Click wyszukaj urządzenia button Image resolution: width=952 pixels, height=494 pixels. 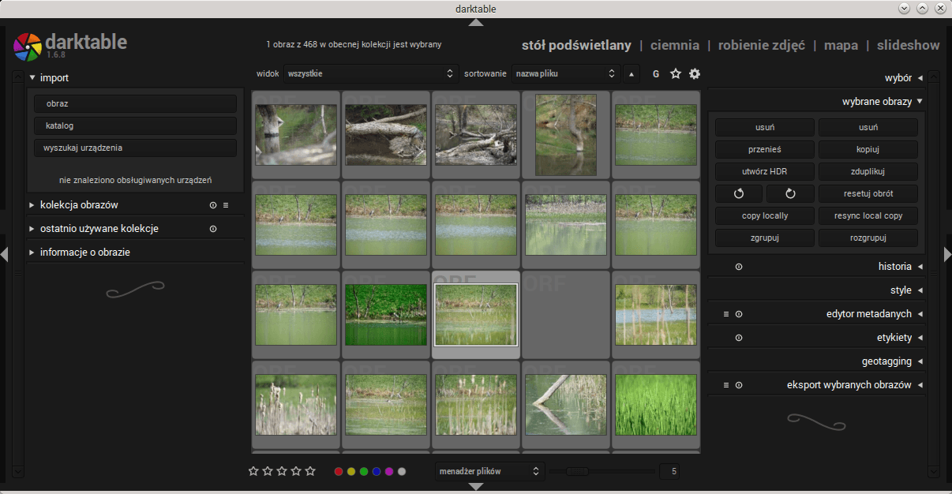coord(135,148)
